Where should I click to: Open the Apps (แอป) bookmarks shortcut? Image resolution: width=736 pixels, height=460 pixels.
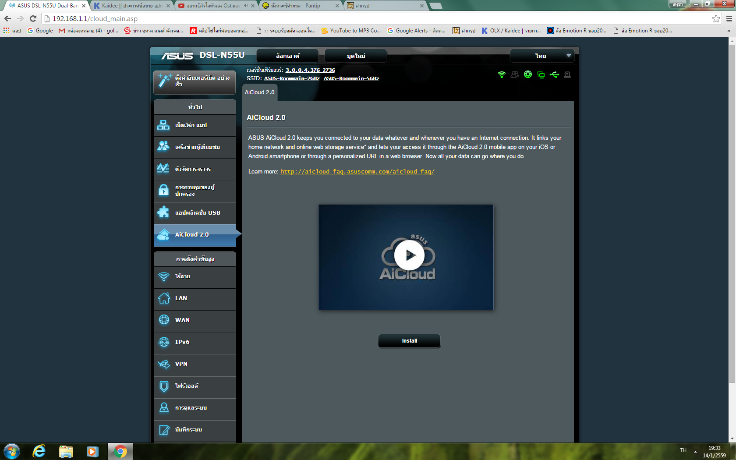[12, 31]
